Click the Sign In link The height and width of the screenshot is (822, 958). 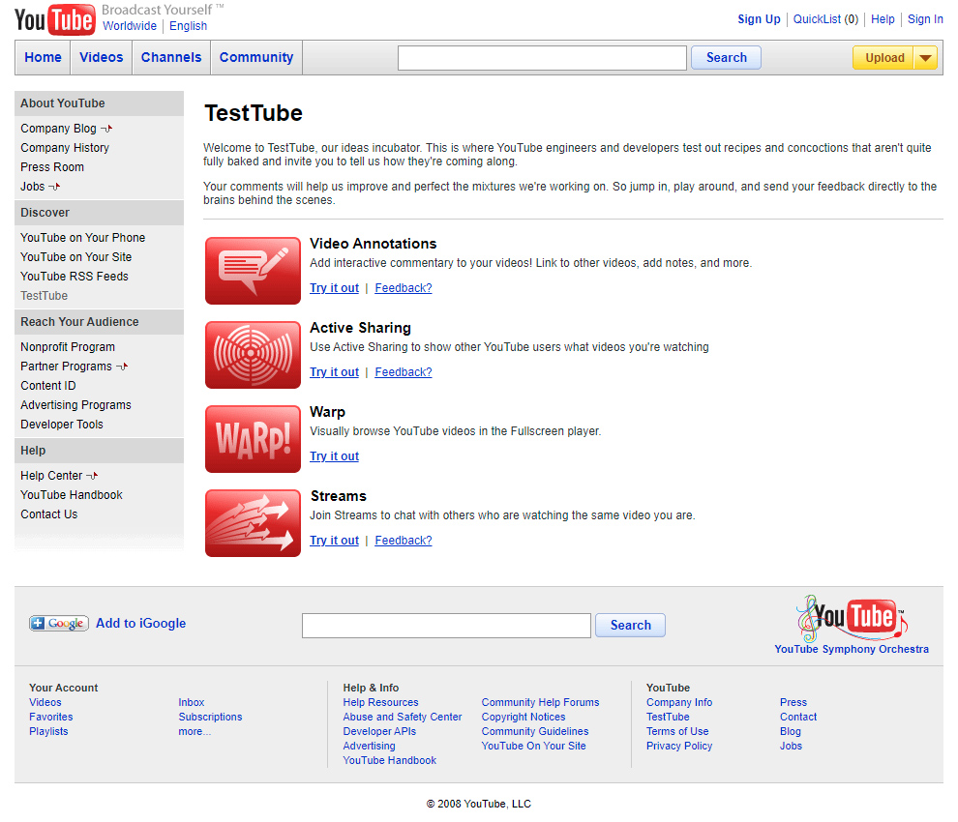[925, 19]
